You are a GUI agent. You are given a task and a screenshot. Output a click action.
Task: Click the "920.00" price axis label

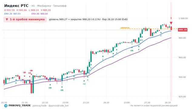[182, 97]
